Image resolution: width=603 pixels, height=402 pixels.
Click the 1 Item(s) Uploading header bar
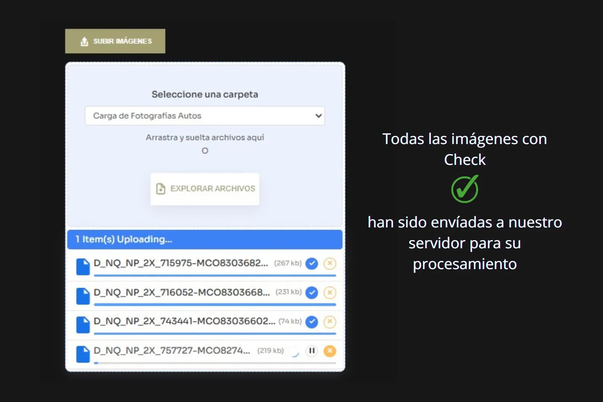tap(205, 239)
